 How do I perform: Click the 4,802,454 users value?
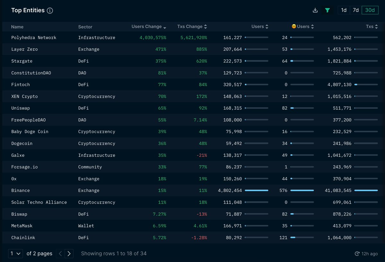pos(230,190)
